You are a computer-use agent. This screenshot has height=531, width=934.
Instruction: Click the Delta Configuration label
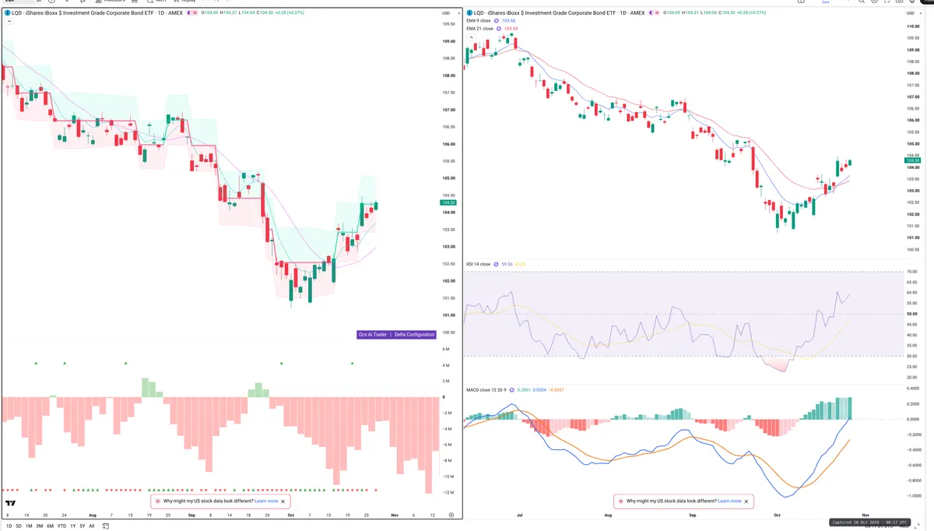[414, 334]
